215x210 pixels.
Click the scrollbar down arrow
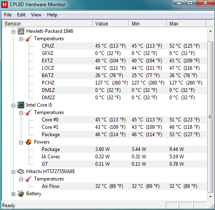pyautogui.click(x=210, y=197)
